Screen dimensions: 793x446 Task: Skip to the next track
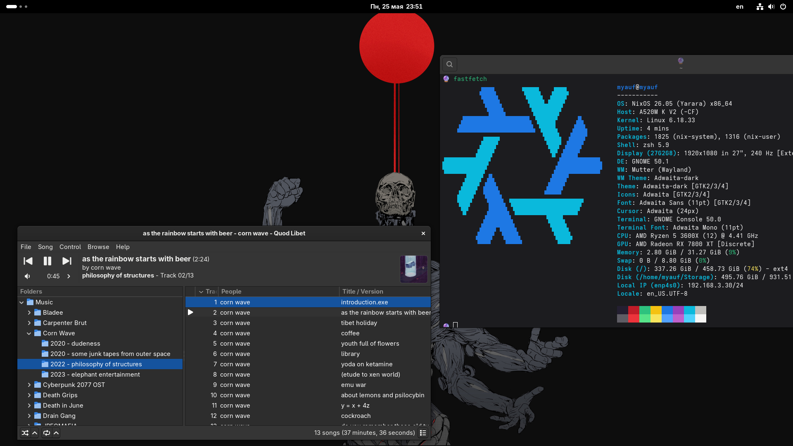click(67, 261)
